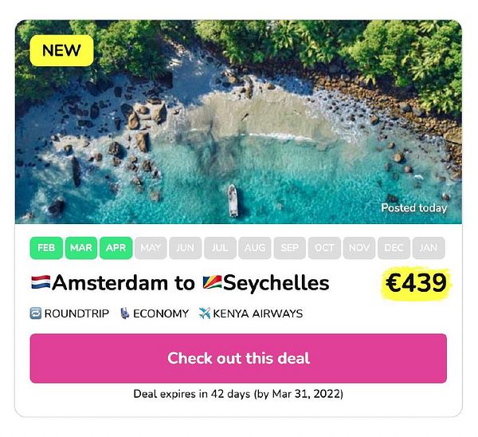Click the Seychelles flag icon
The image size is (478, 437).
tap(212, 283)
